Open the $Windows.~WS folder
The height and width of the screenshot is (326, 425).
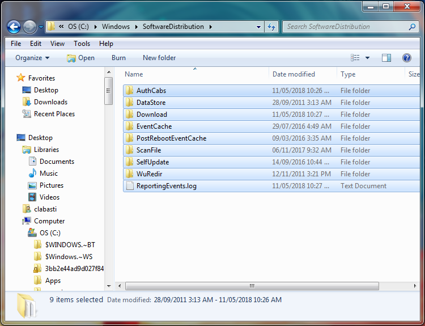(x=63, y=257)
